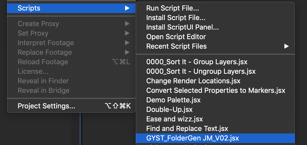This screenshot has height=145, width=307.
Task: Run Find and Replace Text.jsx
Action: [x=215, y=129]
